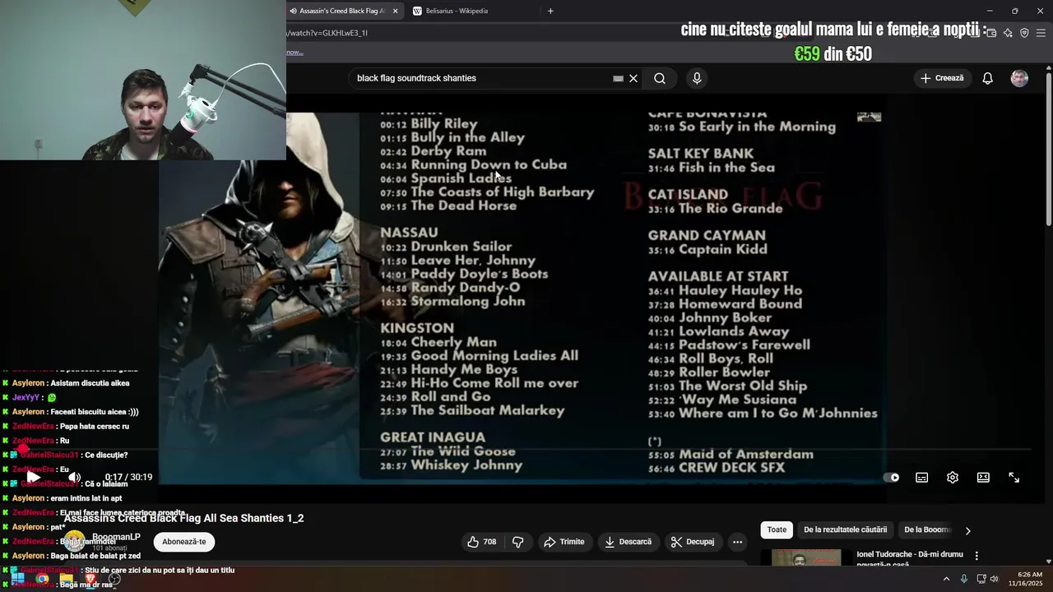Turn on subtitles with the captions icon
Screen dimensions: 1053x592
coord(922,478)
